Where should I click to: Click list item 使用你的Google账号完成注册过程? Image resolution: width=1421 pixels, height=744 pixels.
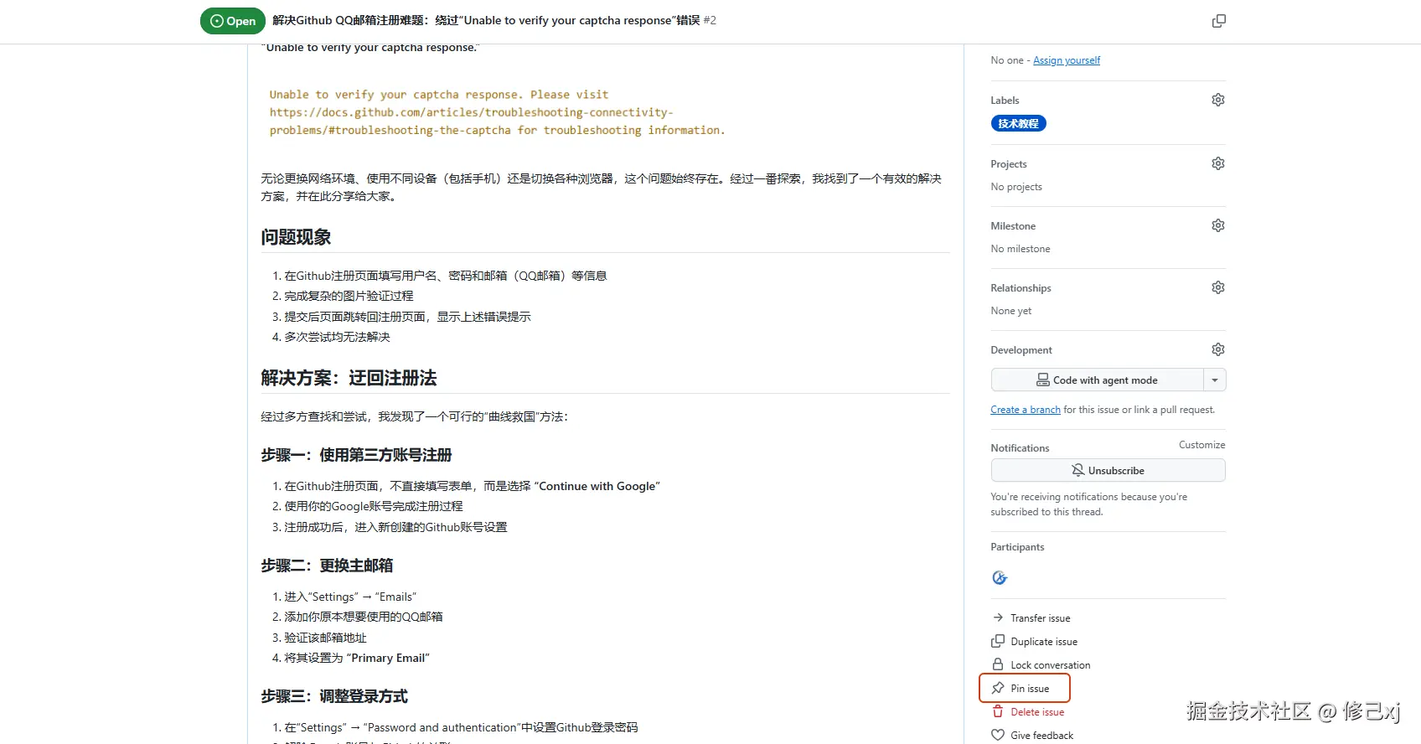(373, 506)
